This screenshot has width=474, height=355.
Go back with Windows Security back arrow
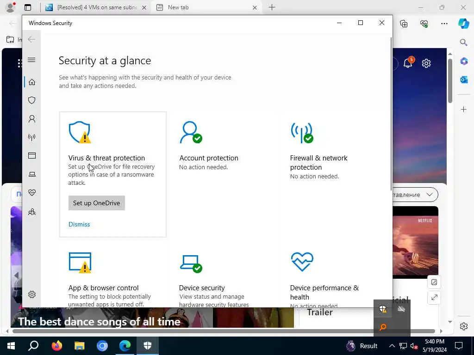pos(31,39)
